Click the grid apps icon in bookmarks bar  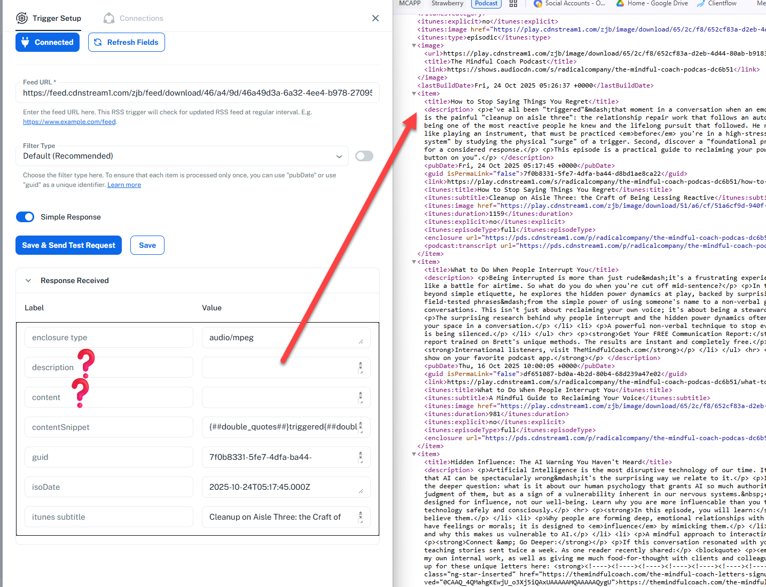point(513,4)
